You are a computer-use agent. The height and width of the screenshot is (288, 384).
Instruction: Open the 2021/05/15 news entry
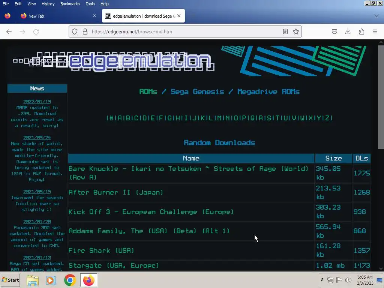pos(37,192)
